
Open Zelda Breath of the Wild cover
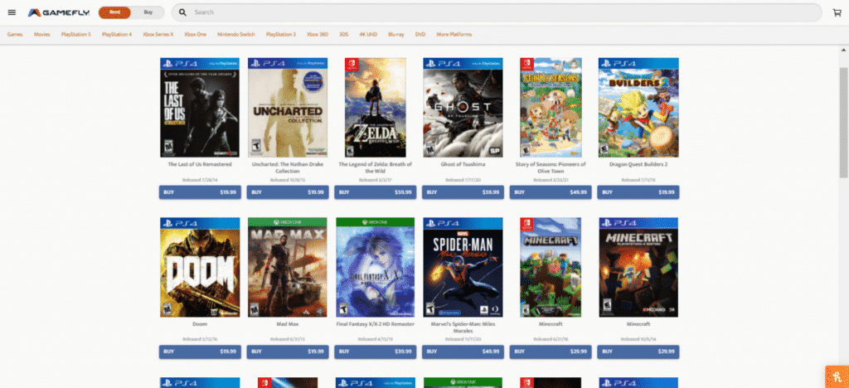tap(376, 108)
